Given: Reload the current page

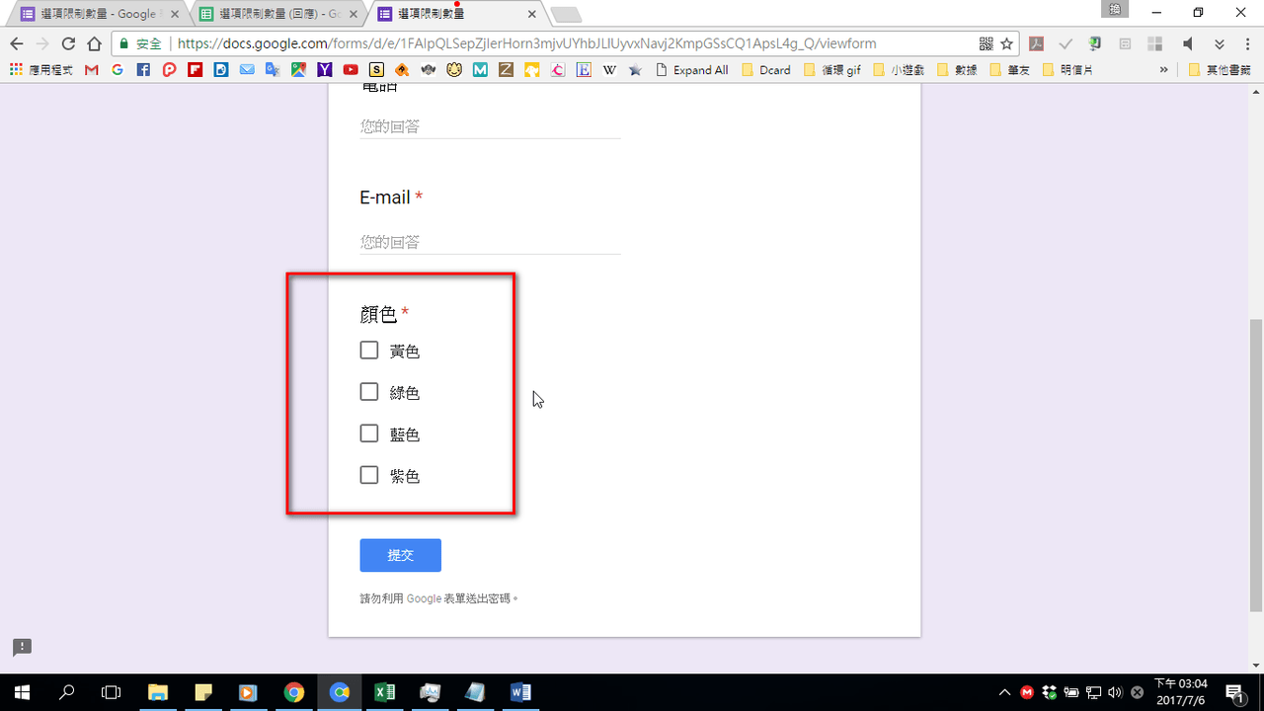Looking at the screenshot, I should (68, 43).
